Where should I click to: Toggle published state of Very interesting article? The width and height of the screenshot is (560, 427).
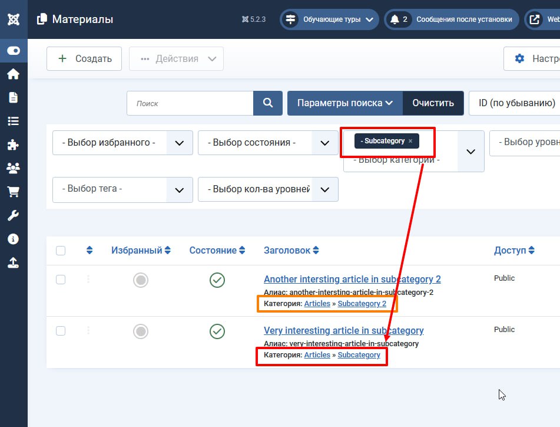217,331
